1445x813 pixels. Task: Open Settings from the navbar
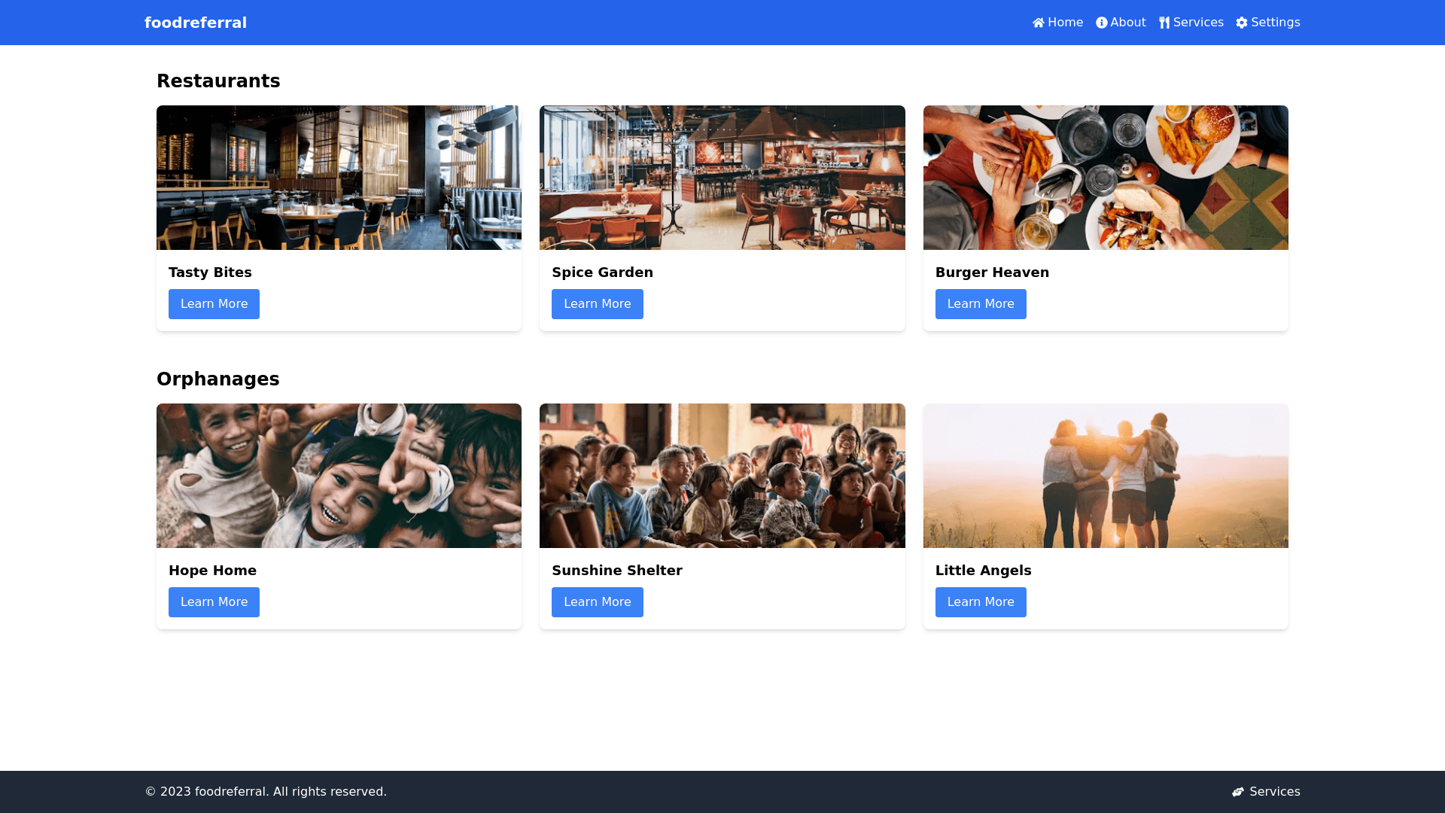point(1275,23)
